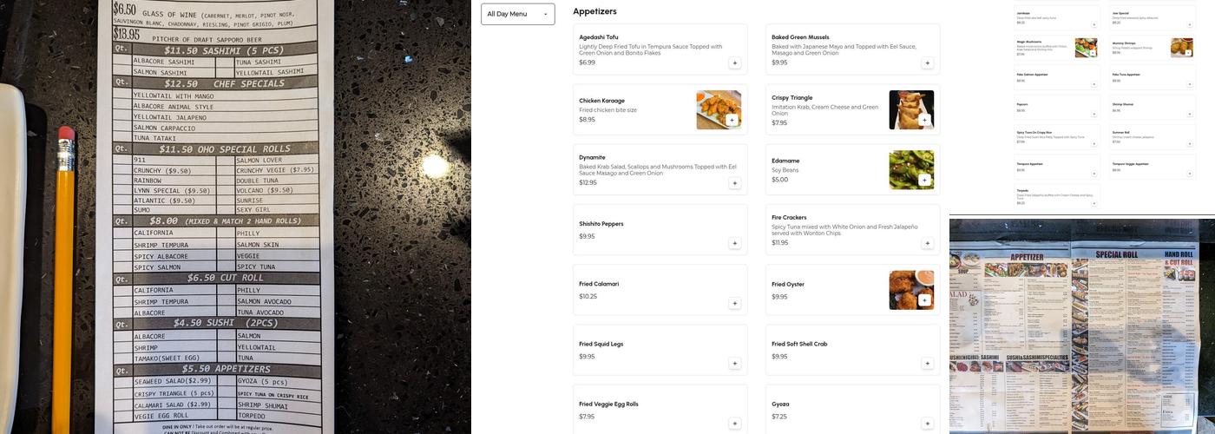Add Agedashi Tofu to the order
This screenshot has width=1215, height=434.
coord(734,62)
